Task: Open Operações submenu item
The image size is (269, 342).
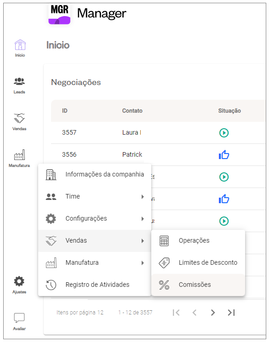Action: pyautogui.click(x=198, y=240)
